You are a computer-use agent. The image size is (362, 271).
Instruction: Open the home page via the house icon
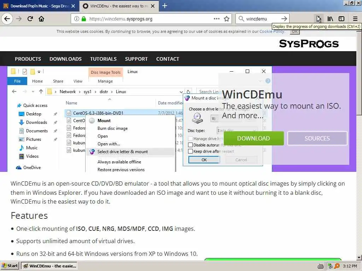coord(41,19)
